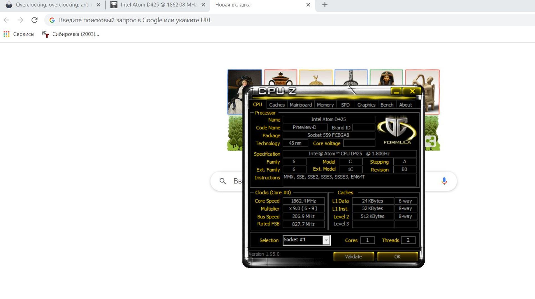Click the Code Name value Pineview-D
Viewport: 535px width, 299px height.
coord(305,127)
